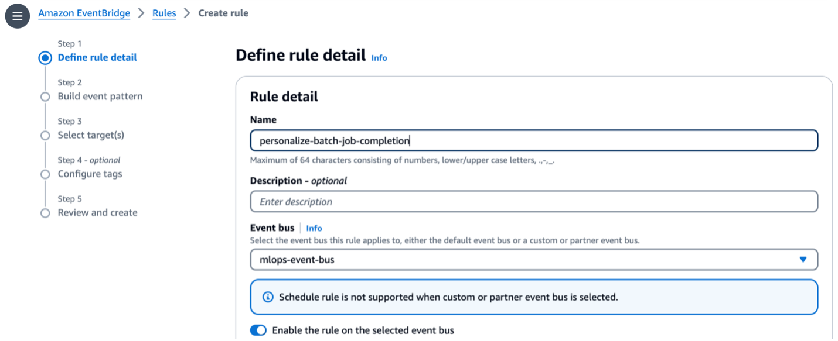This screenshot has height=341, width=838.
Task: Click the selected Step 1 indicator circle
Action: click(x=45, y=57)
